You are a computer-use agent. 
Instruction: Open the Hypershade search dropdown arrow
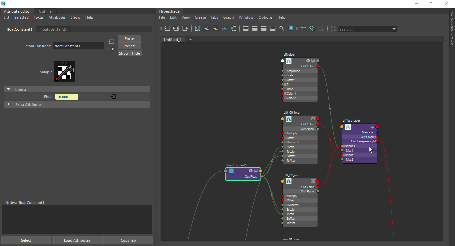pos(394,29)
